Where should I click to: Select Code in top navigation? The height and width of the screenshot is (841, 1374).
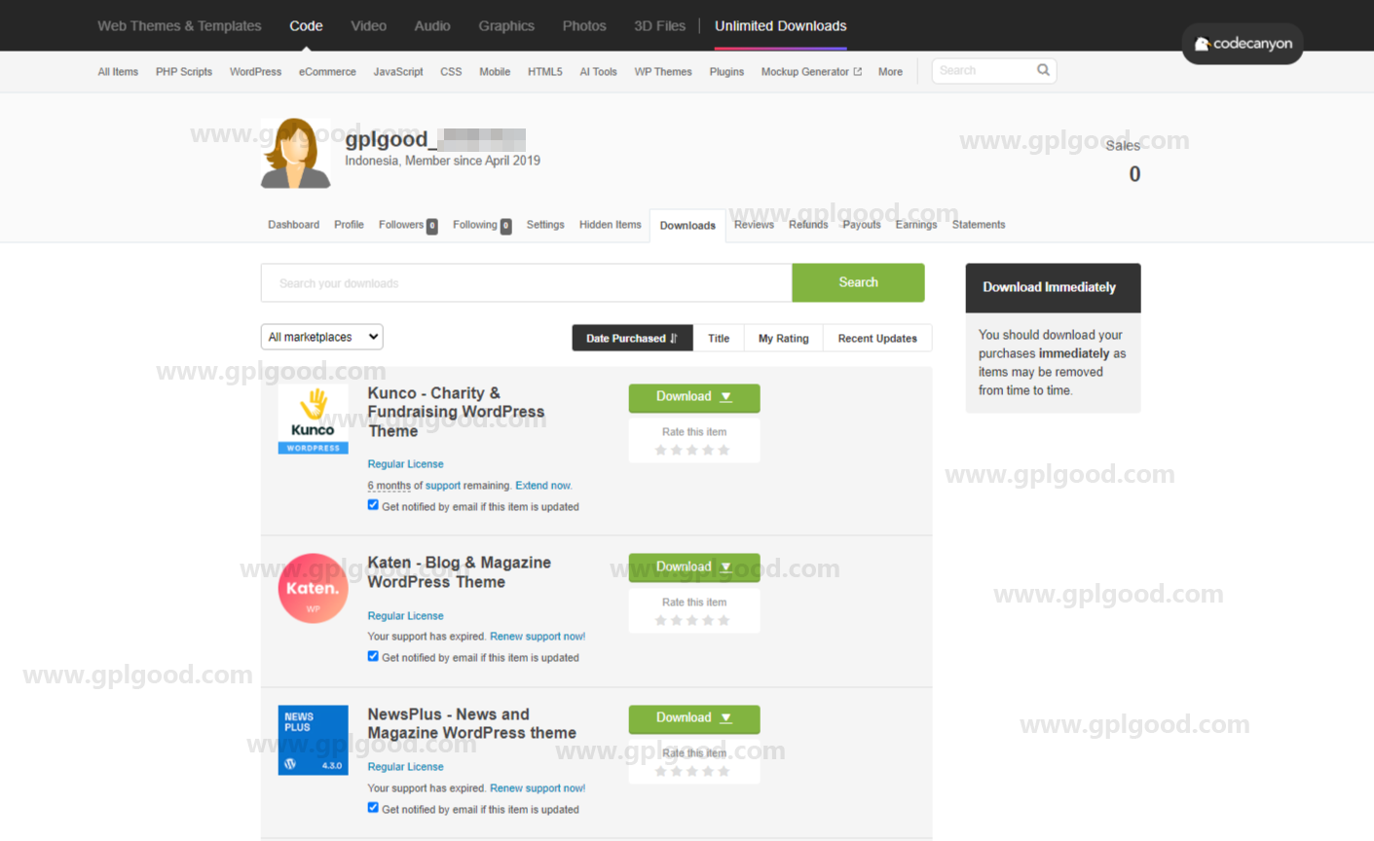click(306, 26)
